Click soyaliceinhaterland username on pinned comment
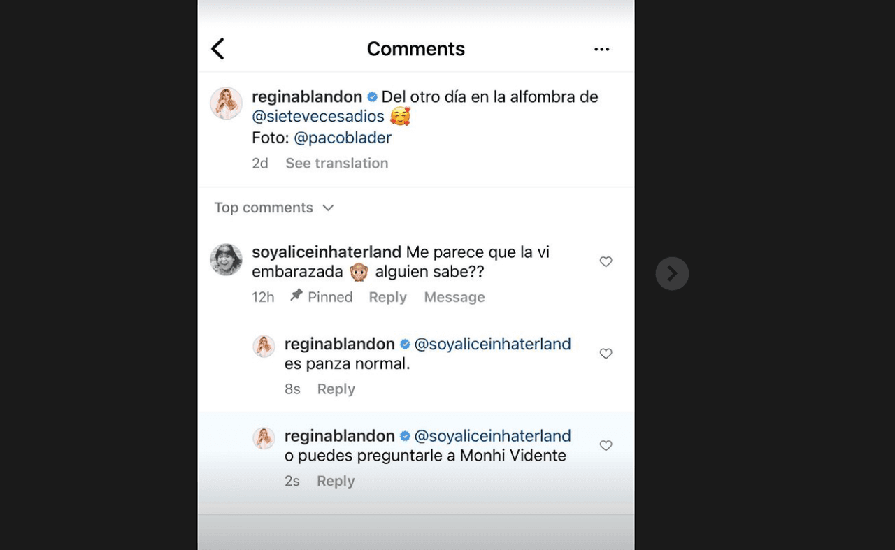Screen dimensions: 895x550 coord(327,252)
